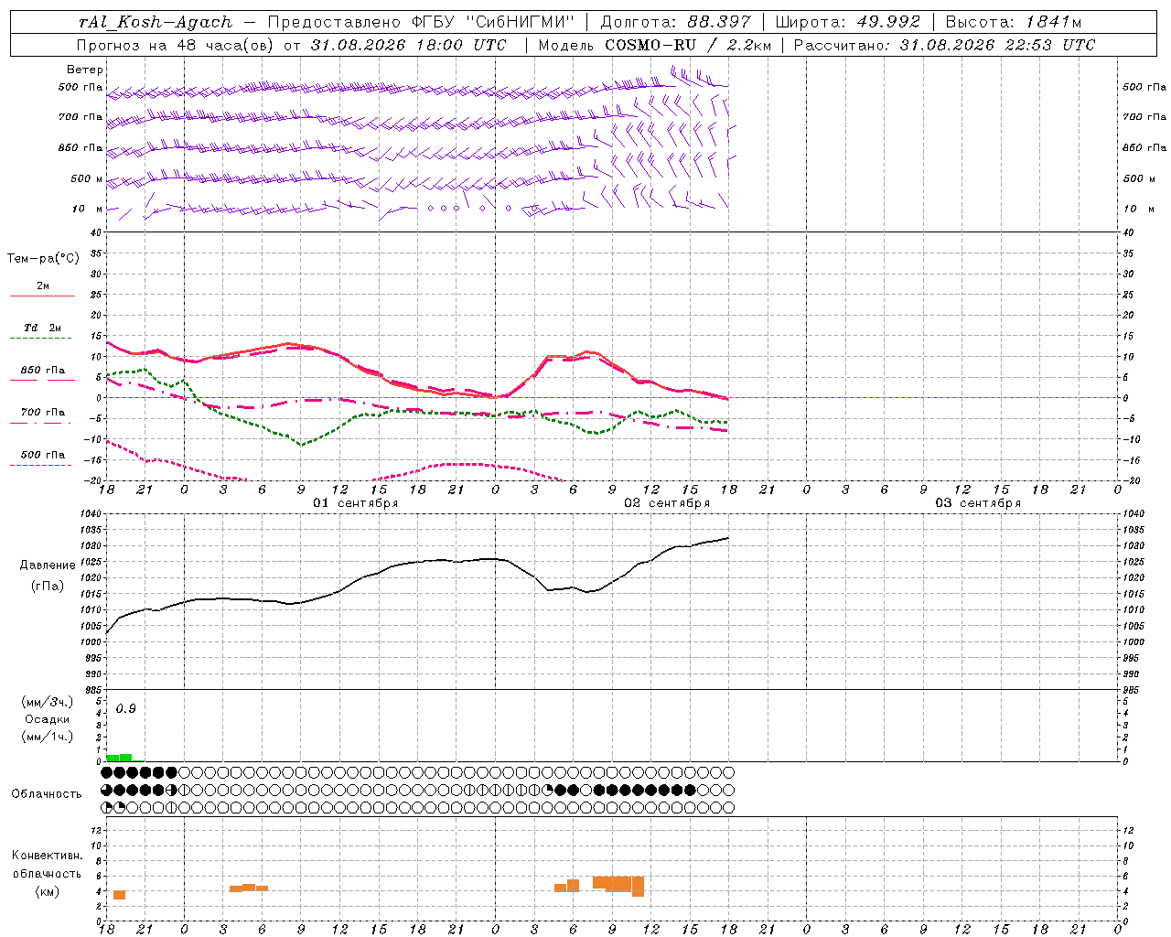Select the 2м temperature legend line
Screen dimensions: 1171x937
click(x=42, y=290)
